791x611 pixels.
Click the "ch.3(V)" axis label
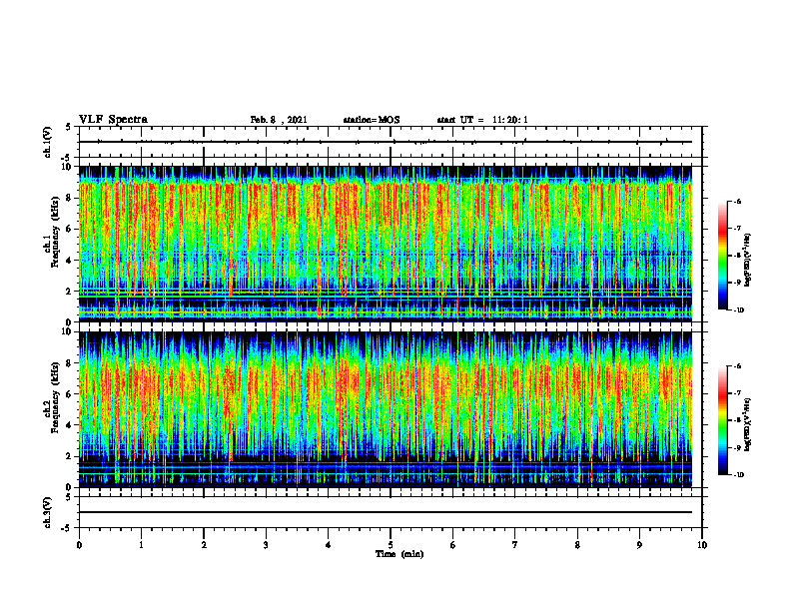pos(48,512)
